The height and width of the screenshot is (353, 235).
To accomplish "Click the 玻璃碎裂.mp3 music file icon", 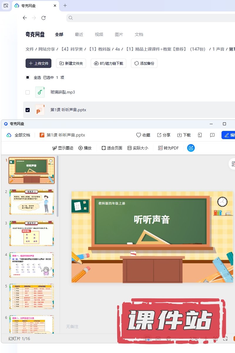I will (x=40, y=92).
